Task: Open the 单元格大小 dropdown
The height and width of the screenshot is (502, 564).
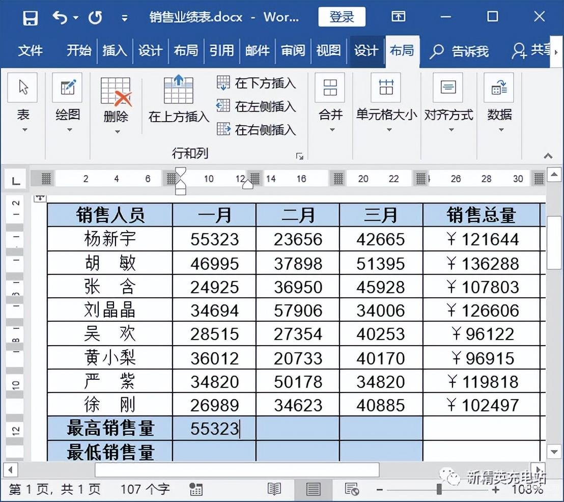Action: tap(387, 103)
